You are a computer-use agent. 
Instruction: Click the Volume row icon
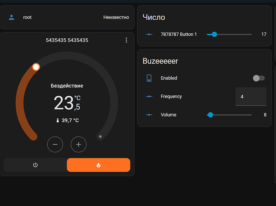coord(149,115)
